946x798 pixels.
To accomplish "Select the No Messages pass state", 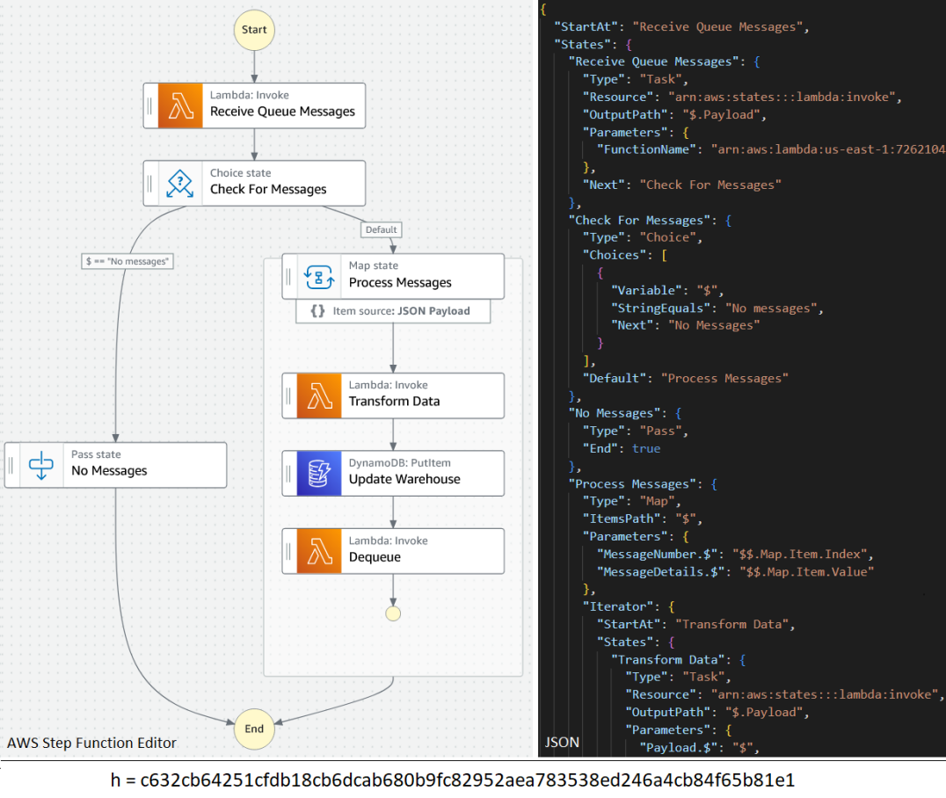I will coord(115,465).
